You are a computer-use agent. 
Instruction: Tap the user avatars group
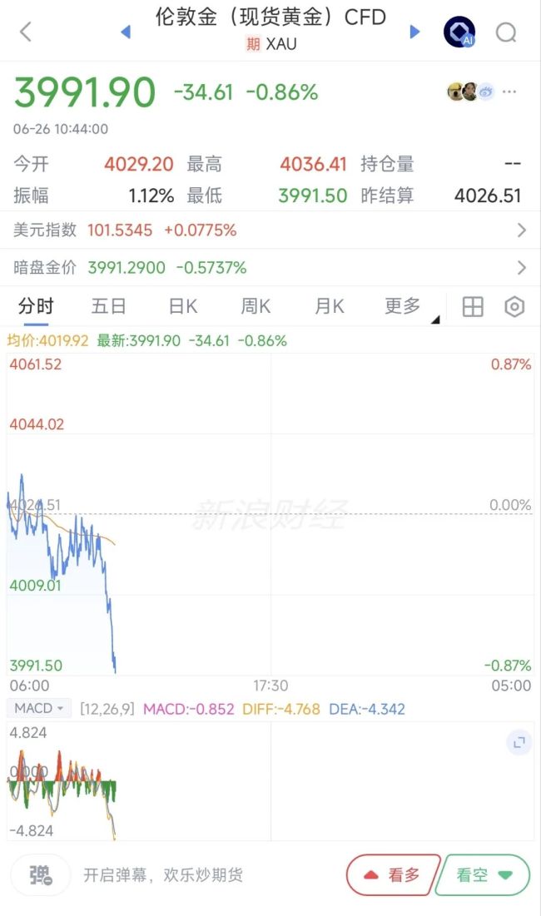pyautogui.click(x=471, y=92)
